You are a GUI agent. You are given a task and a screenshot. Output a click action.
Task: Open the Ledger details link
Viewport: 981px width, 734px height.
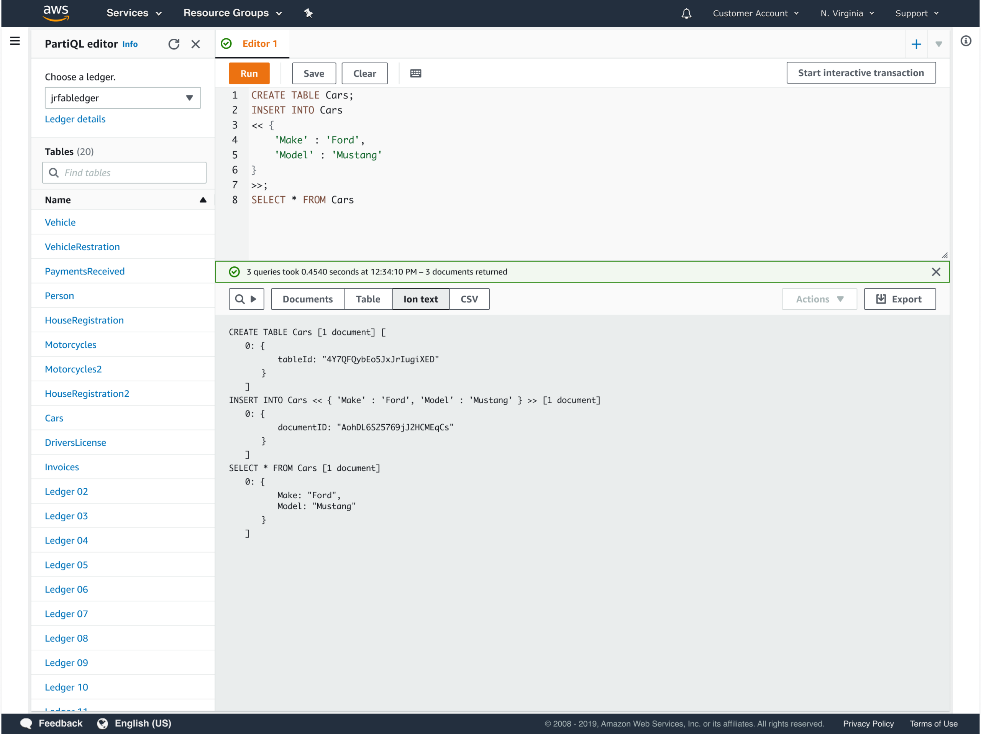tap(75, 119)
